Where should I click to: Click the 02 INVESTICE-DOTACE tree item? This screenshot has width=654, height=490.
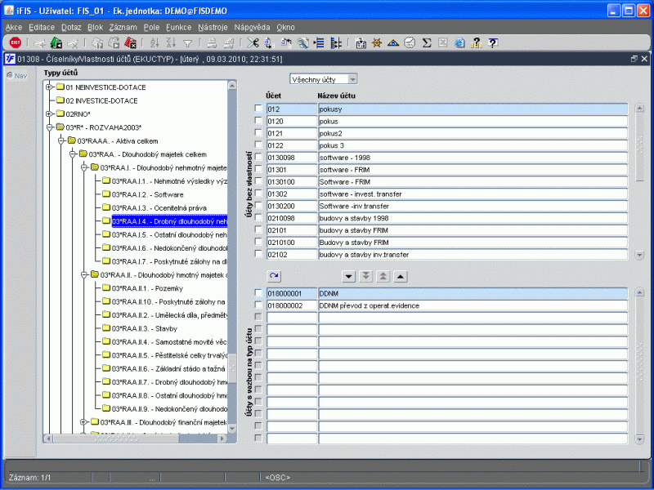(x=101, y=100)
